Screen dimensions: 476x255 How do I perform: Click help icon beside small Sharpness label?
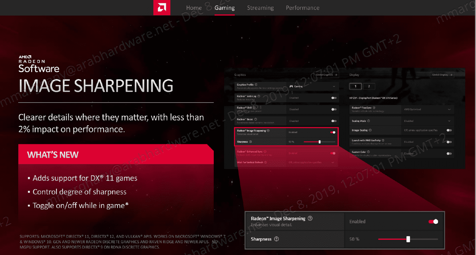coord(250,142)
